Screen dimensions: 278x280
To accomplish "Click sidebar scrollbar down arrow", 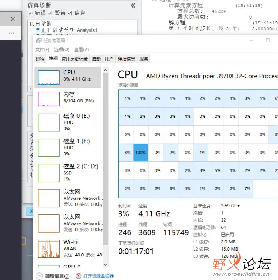I will pyautogui.click(x=105, y=265).
